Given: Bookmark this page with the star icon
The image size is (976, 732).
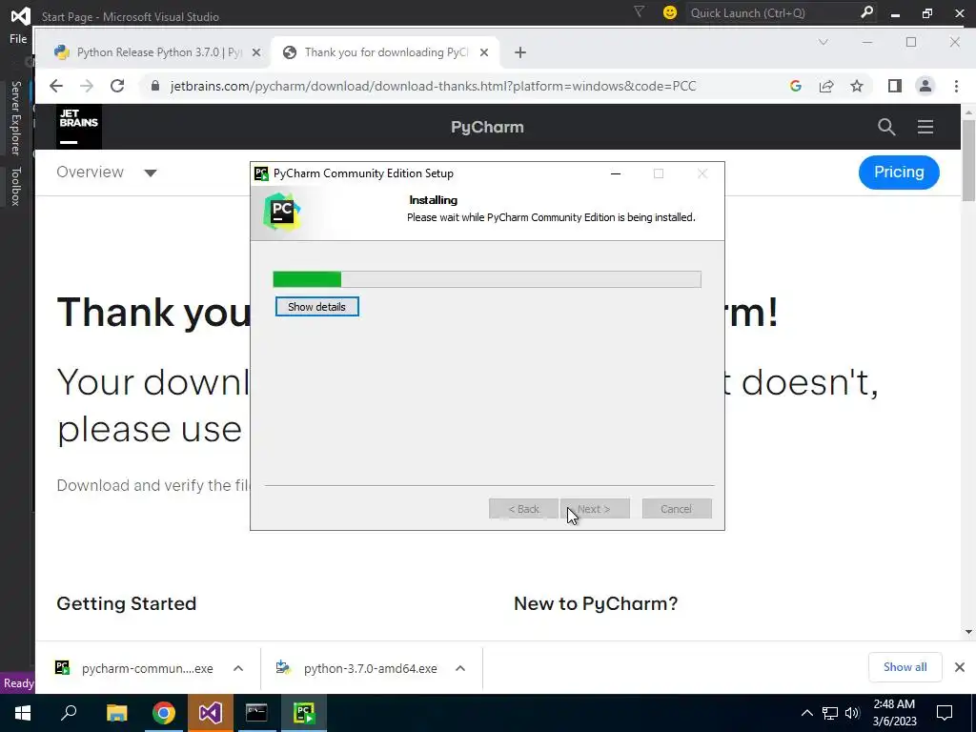Looking at the screenshot, I should [857, 86].
